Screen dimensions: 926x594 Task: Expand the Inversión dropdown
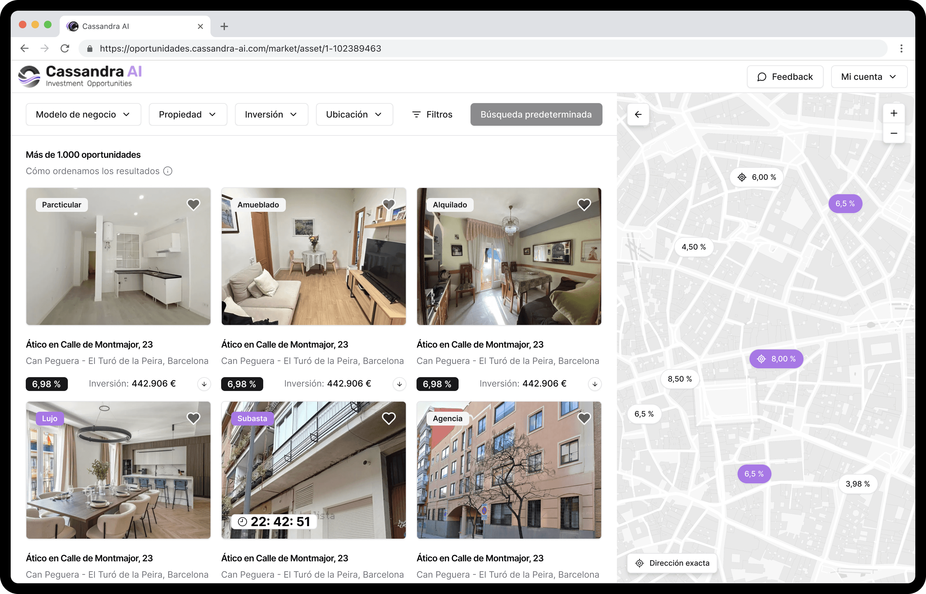click(271, 114)
